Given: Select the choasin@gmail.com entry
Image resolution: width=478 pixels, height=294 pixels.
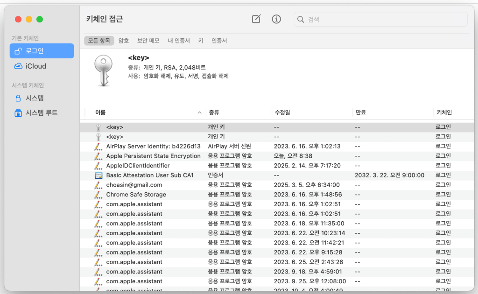Looking at the screenshot, I should coord(134,185).
